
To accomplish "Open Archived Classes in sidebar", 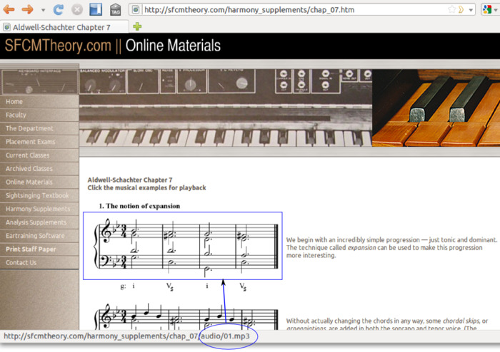I will [x=39, y=169].
